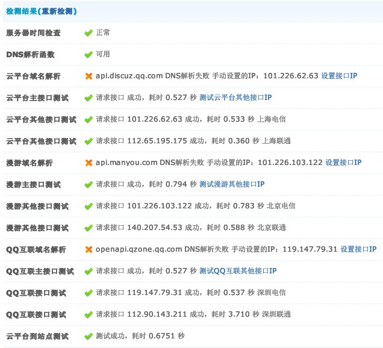The width and height of the screenshot is (383, 348).
Task: Select the 漫游域名解析 row label
Action: pos(30,163)
